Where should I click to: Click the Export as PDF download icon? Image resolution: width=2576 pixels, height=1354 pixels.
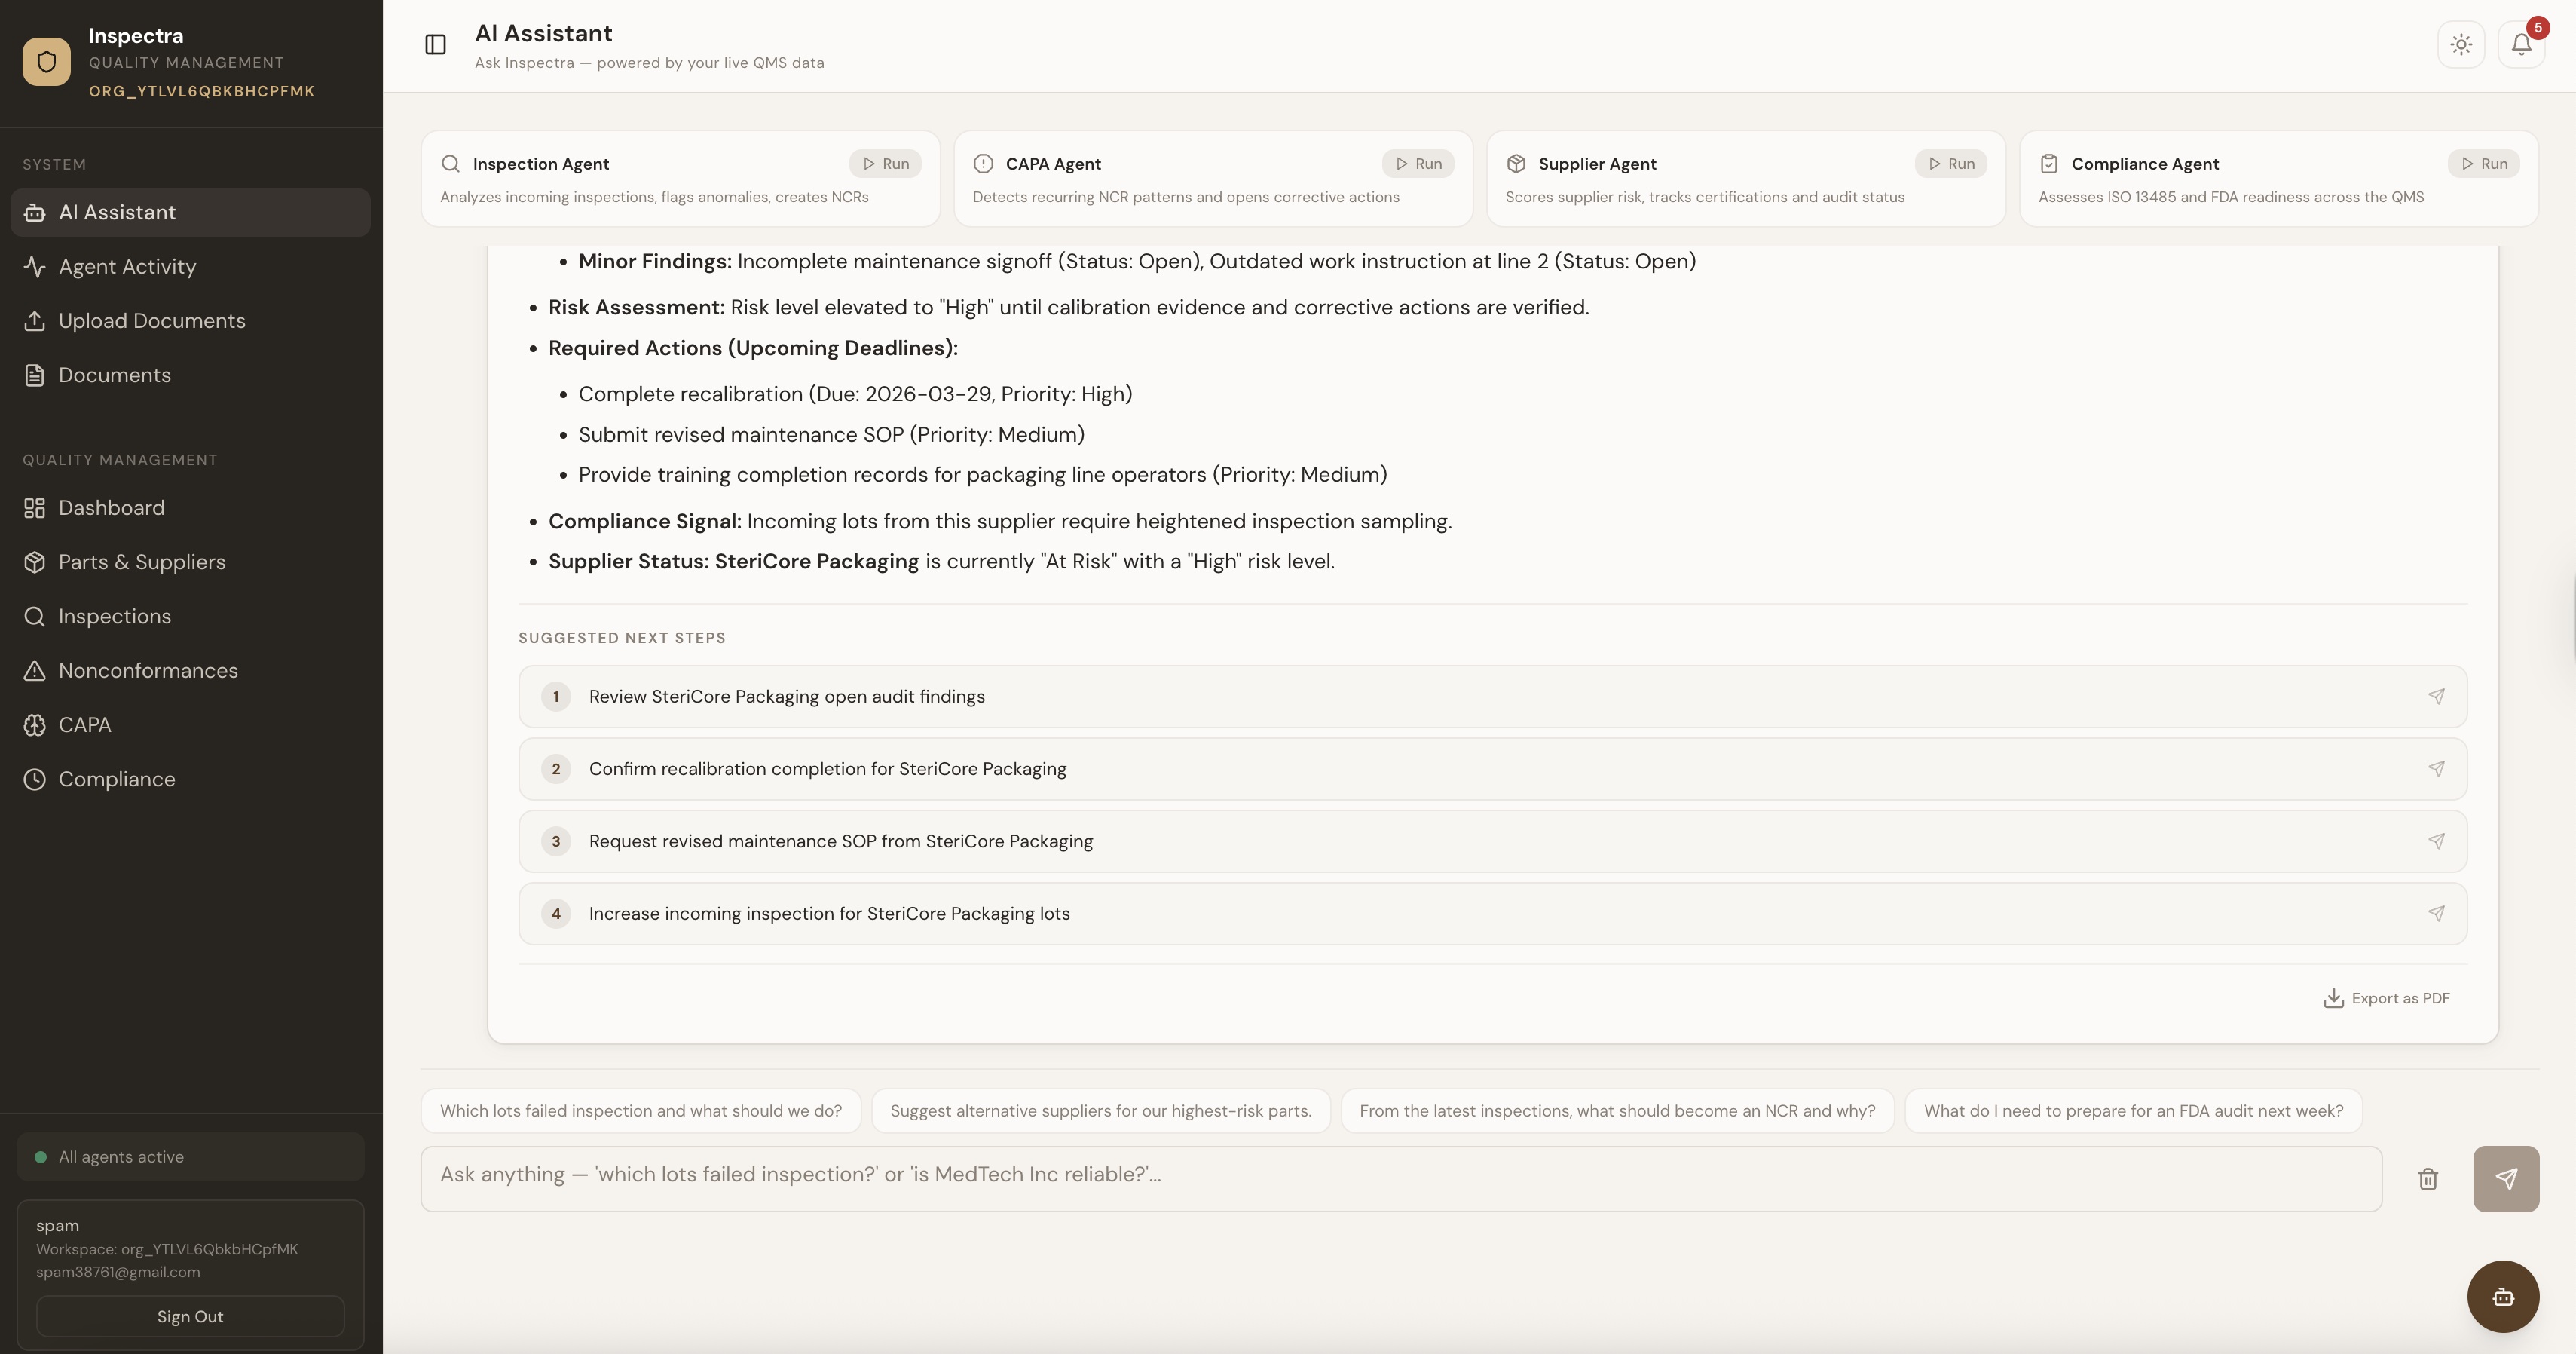click(2333, 998)
